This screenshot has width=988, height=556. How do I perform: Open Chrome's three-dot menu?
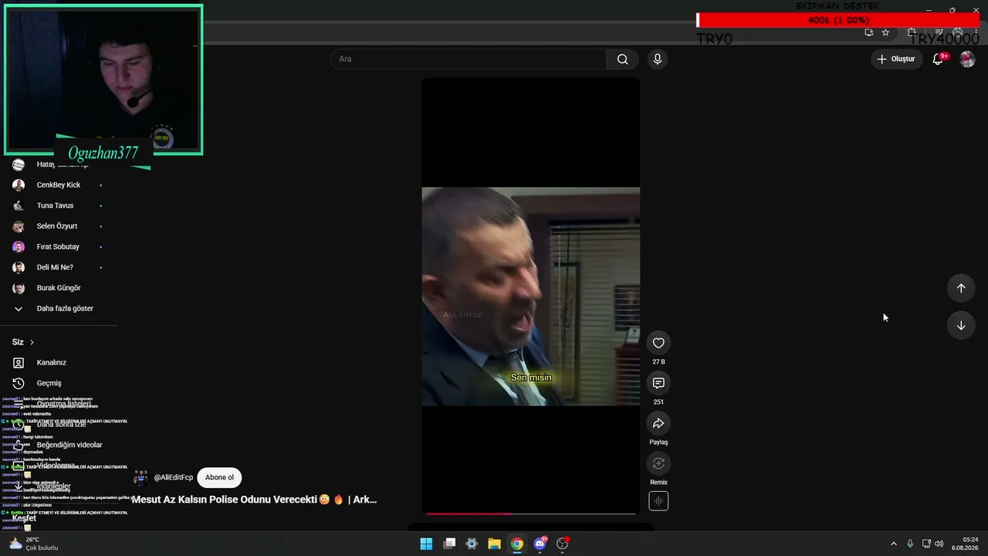(x=976, y=32)
